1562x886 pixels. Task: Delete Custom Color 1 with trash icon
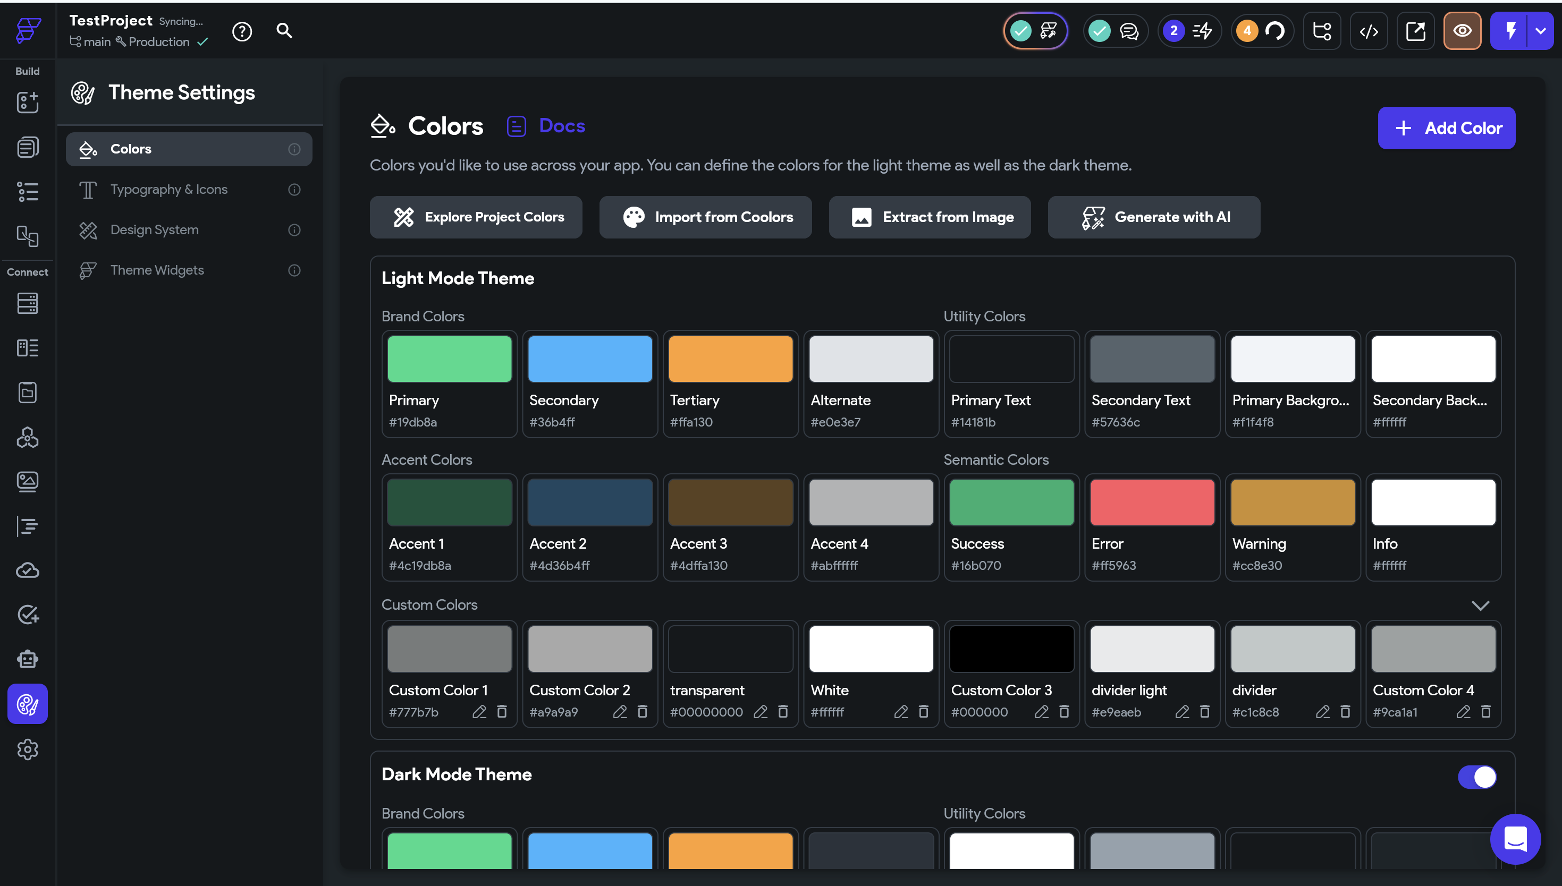click(502, 711)
